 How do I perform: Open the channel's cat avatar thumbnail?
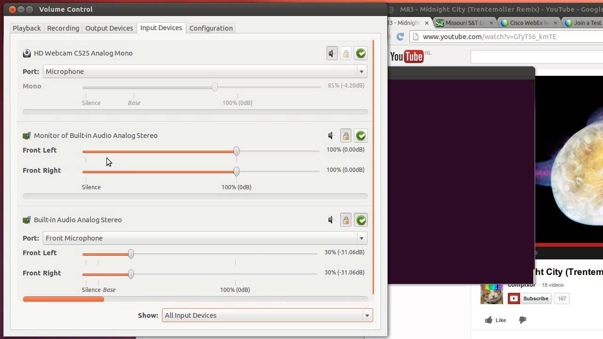(x=491, y=293)
